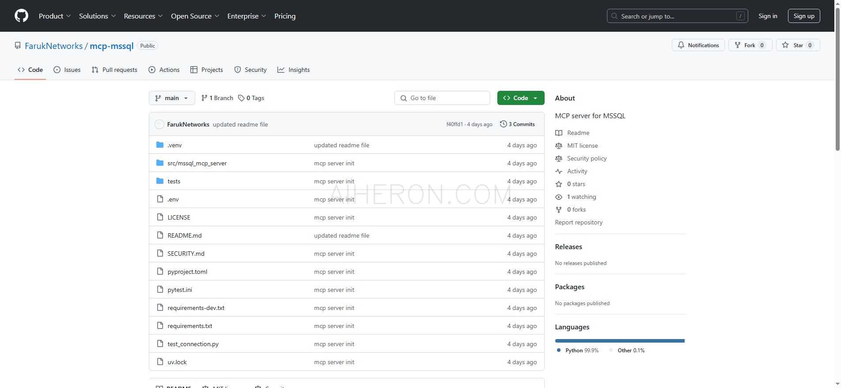Expand the green Code dropdown
Screen dimensions: 841x388
click(x=521, y=98)
